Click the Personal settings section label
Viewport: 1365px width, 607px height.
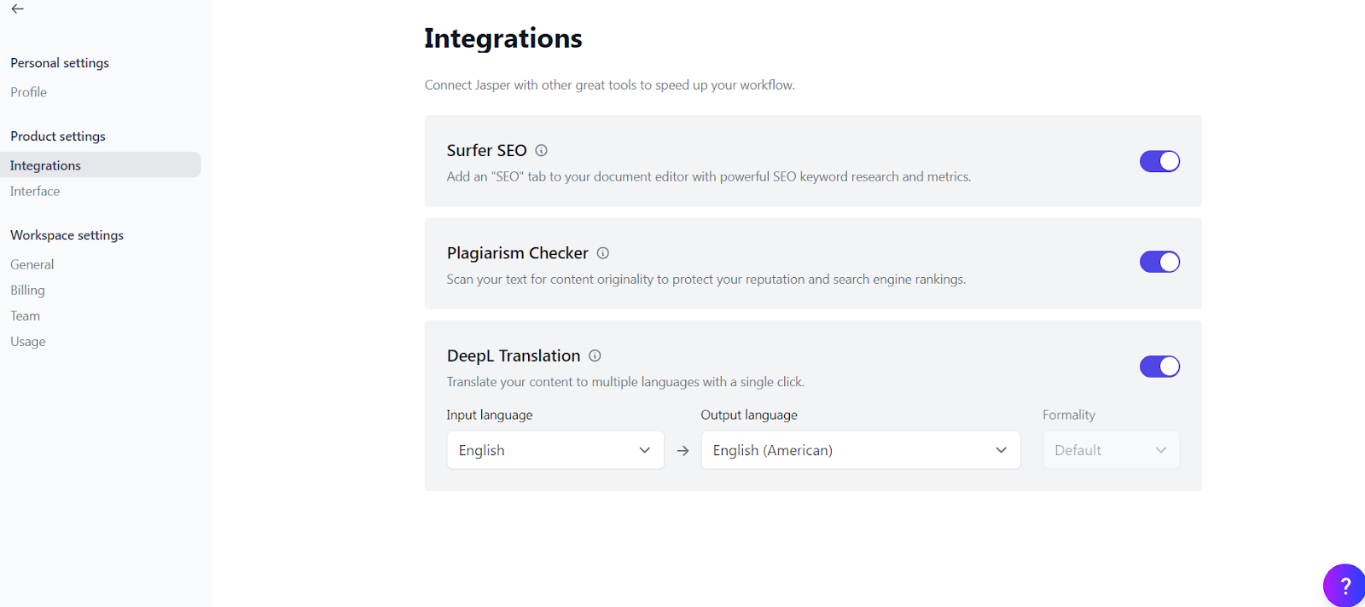pyautogui.click(x=60, y=63)
